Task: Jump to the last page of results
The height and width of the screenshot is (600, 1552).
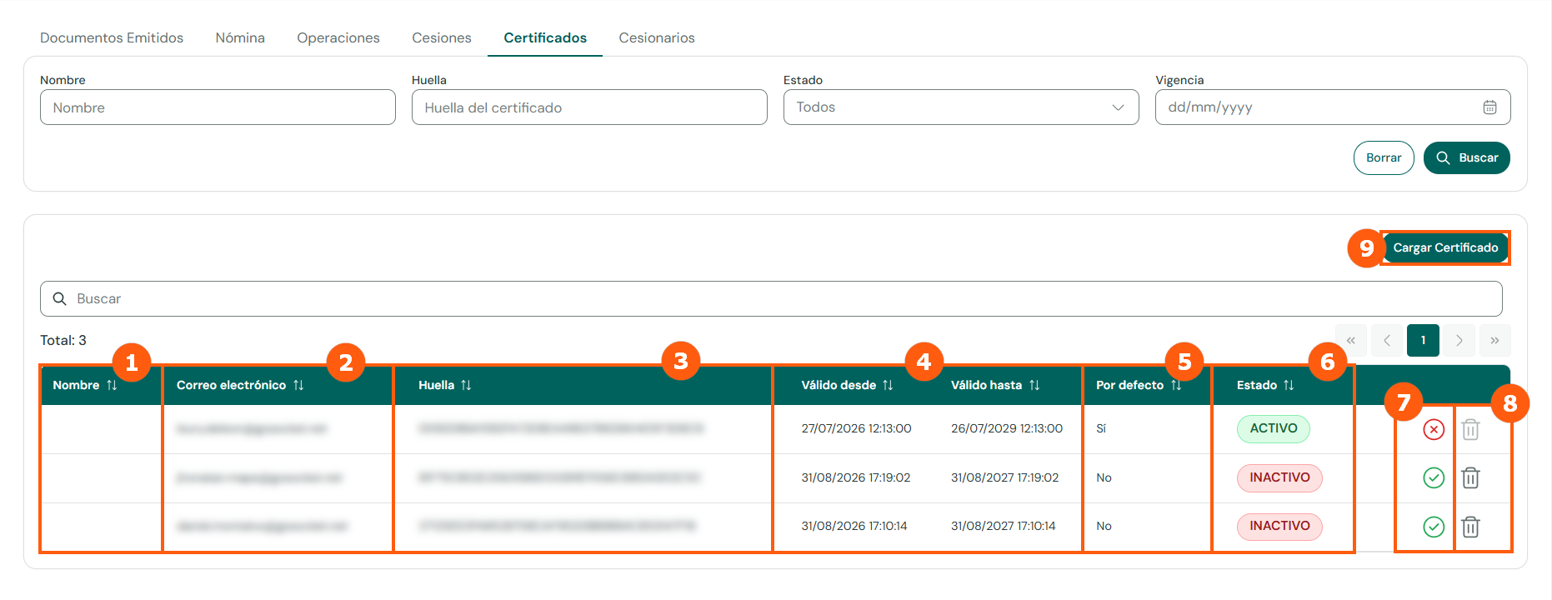Action: (x=1494, y=340)
